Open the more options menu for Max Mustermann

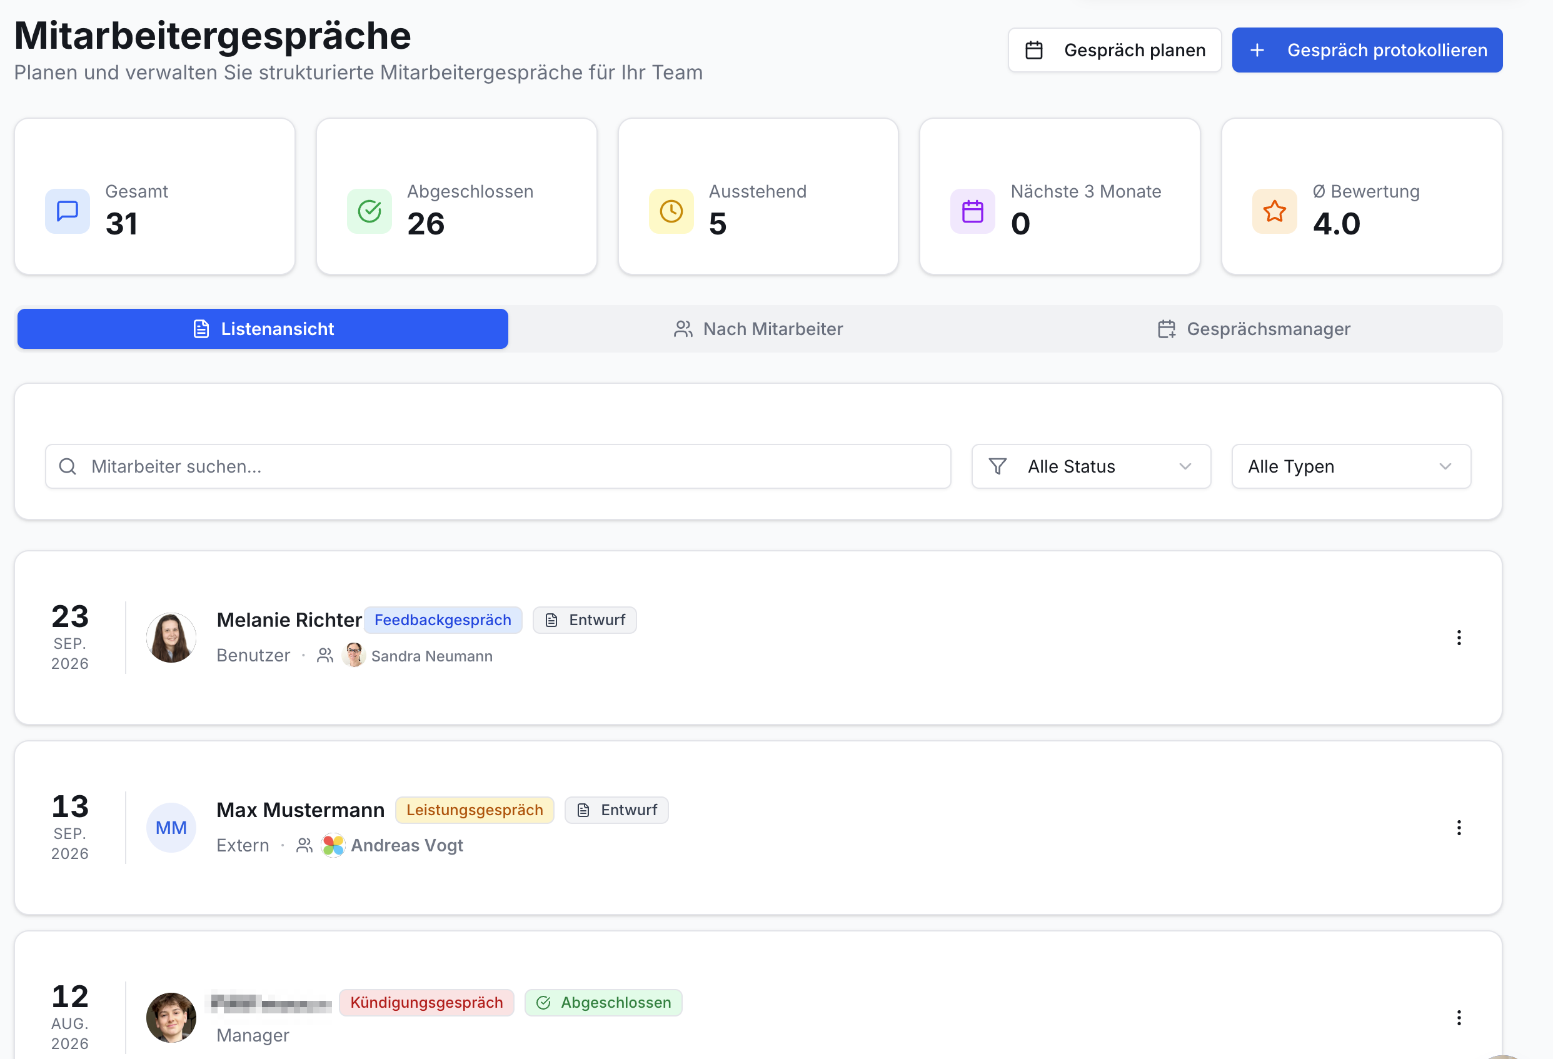tap(1459, 827)
